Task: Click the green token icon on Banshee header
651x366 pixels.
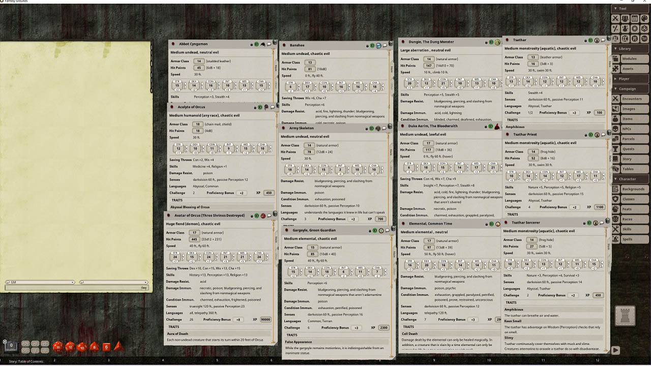Action: click(x=372, y=45)
